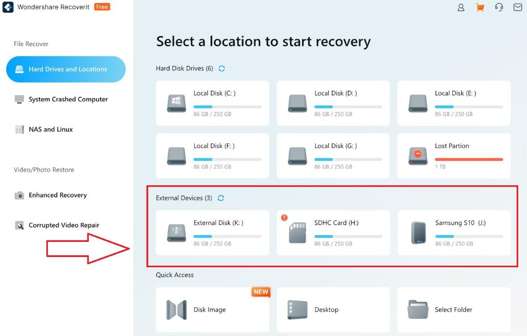Screen dimensions: 527x336
Task: Select Local Disk (E:) drive icon
Action: [418, 103]
